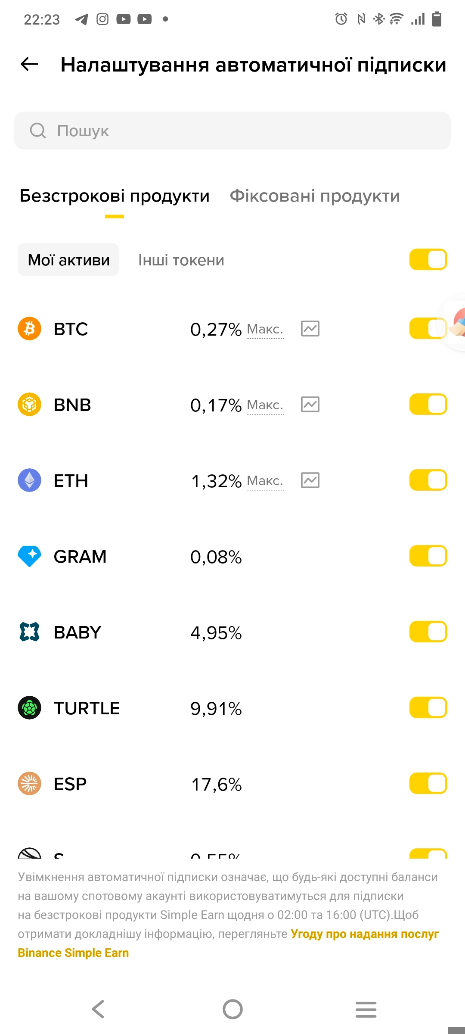
Task: Tap the Bitcoin coin icon
Action: (29, 329)
